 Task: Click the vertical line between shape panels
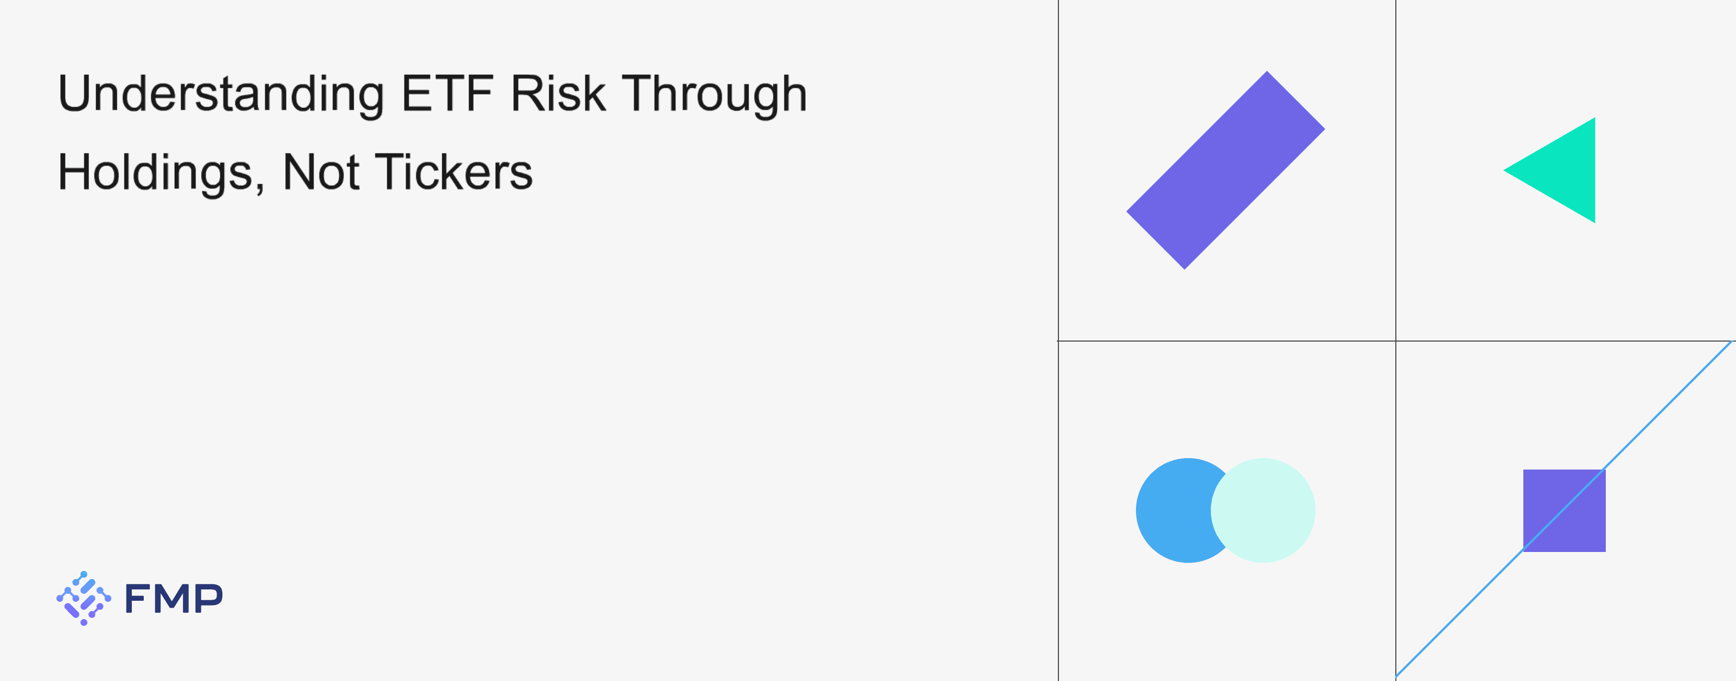1396,169
